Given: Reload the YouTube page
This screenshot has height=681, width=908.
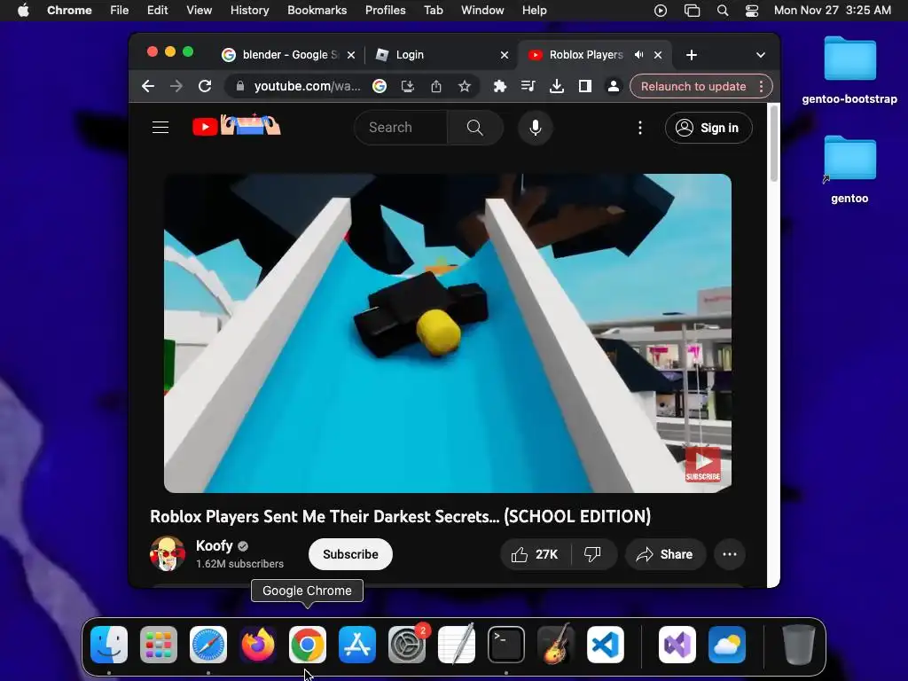Looking at the screenshot, I should [x=205, y=86].
